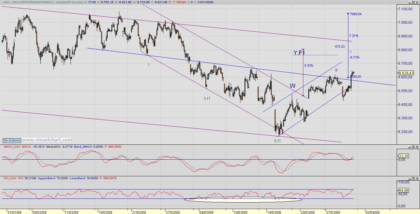Select the "475.23" annotation
Viewport: 420px width, 214px height.
340,46
